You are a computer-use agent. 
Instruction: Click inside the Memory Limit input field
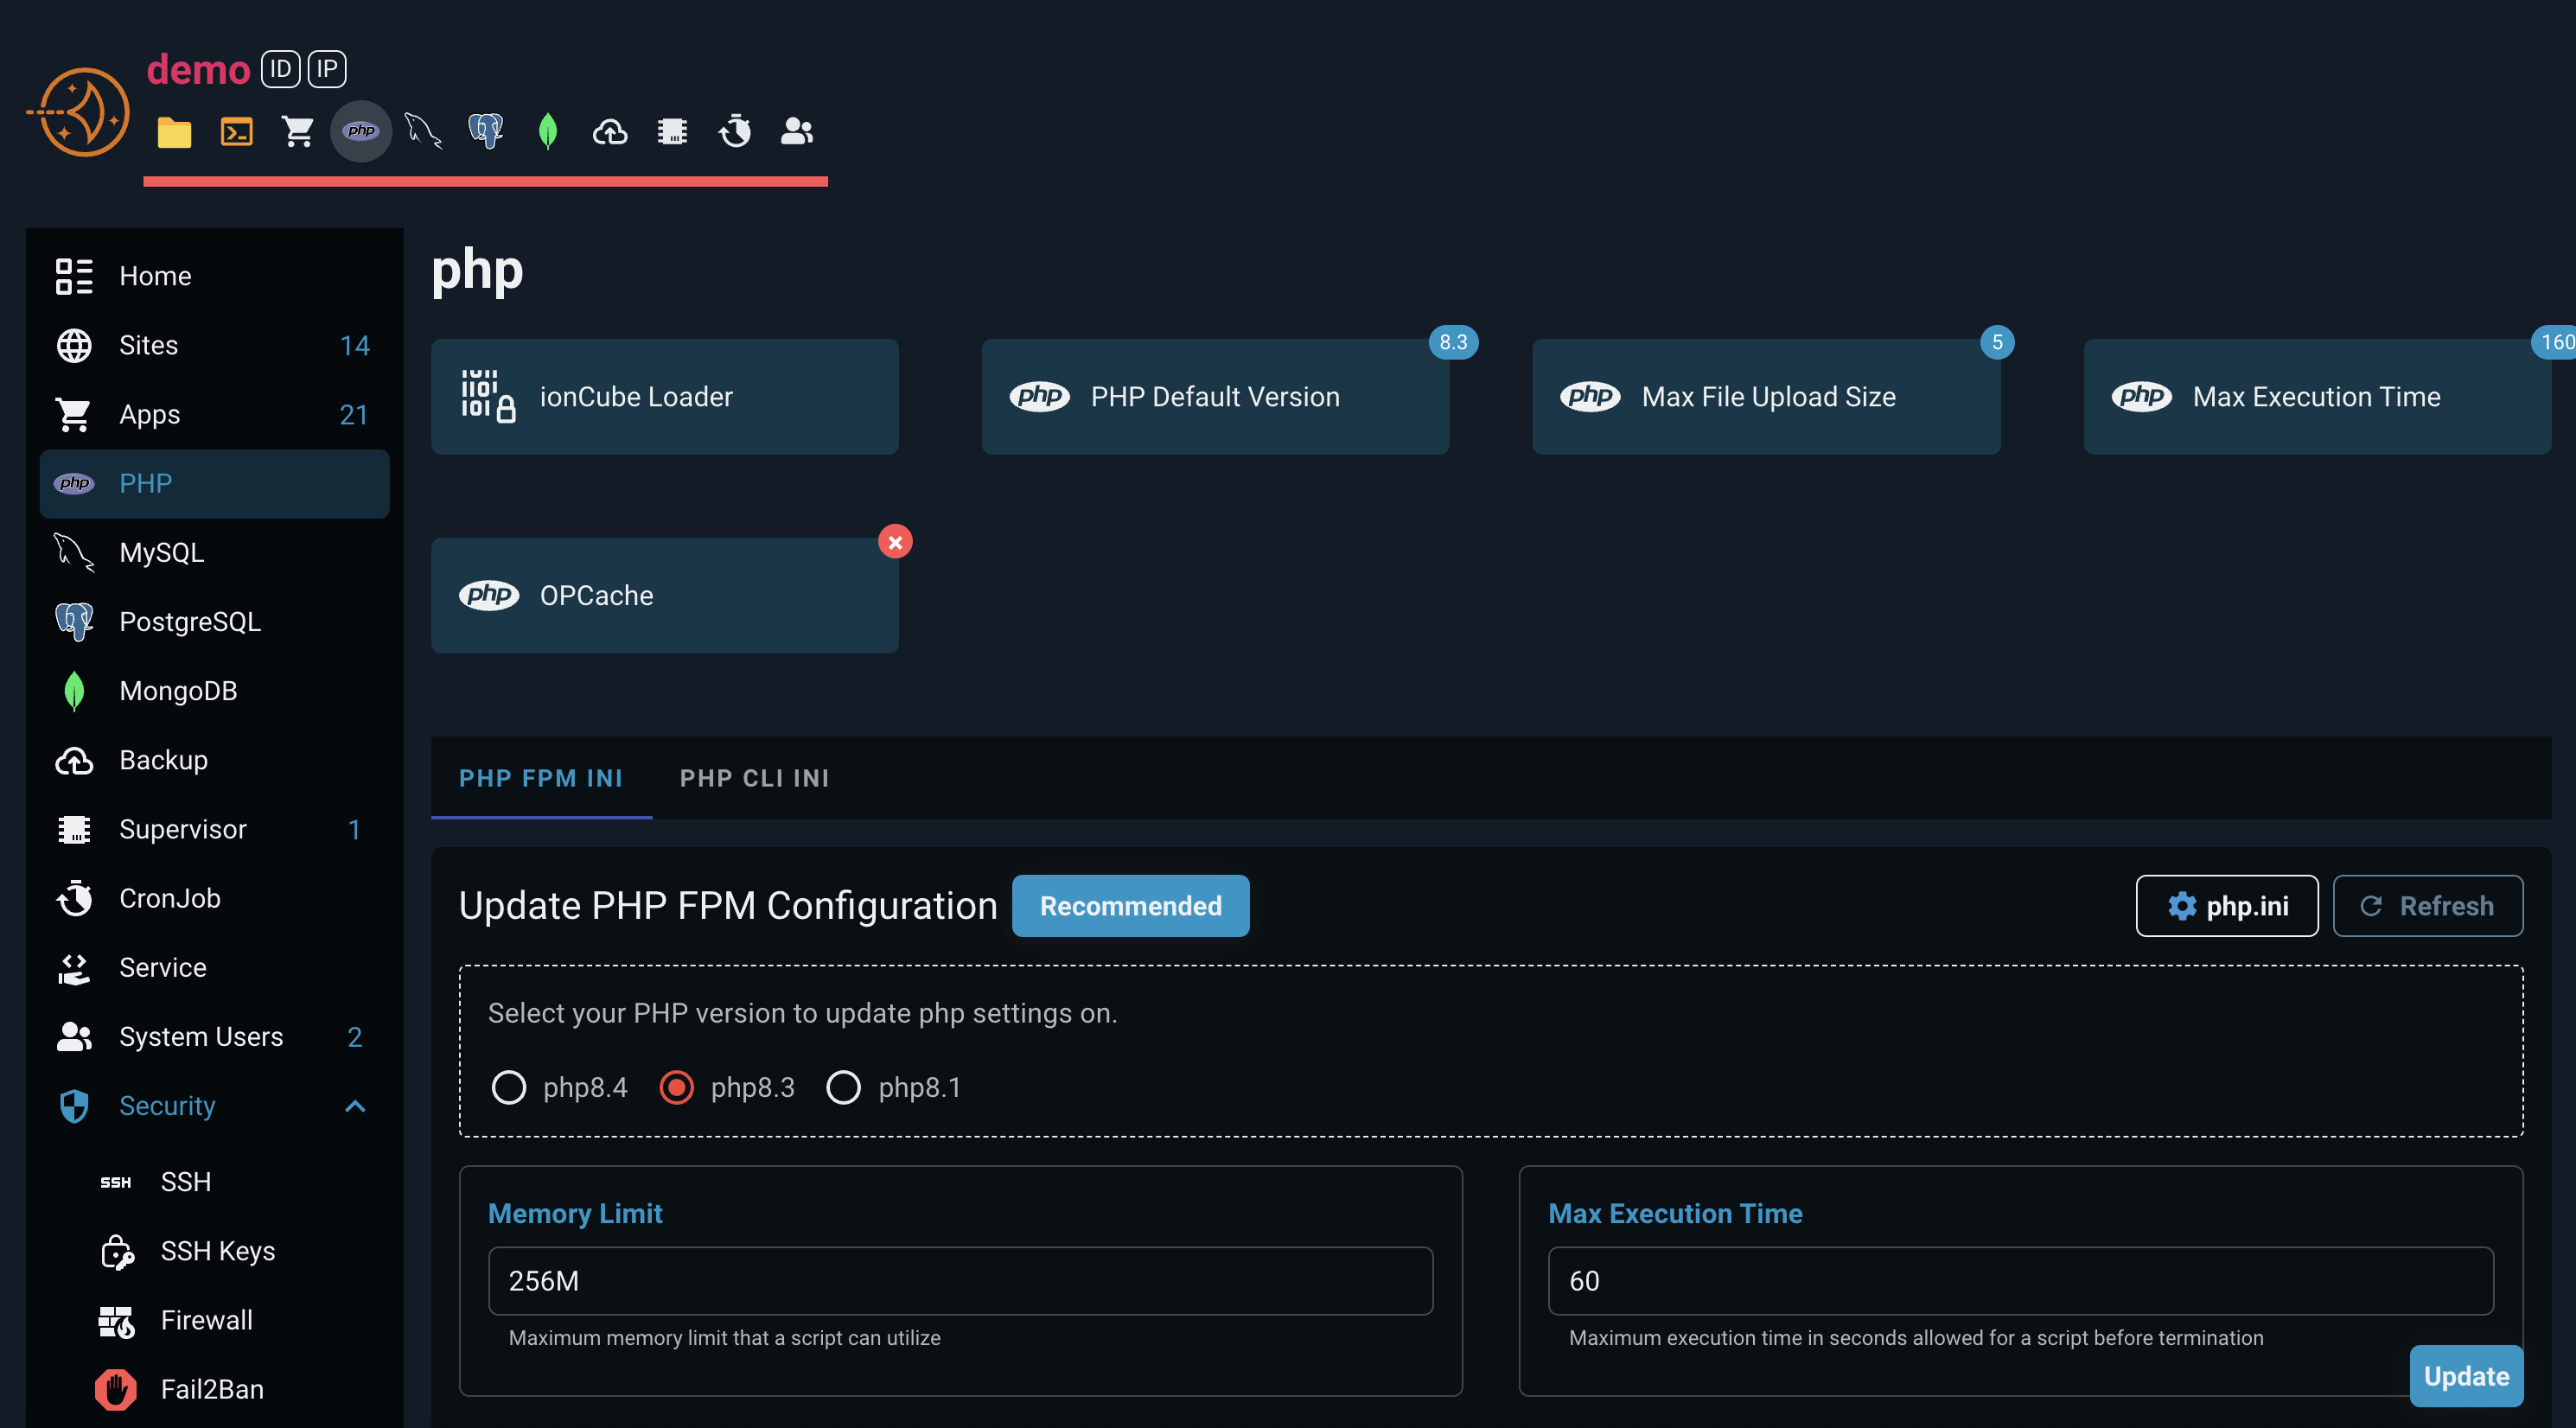pos(959,1281)
